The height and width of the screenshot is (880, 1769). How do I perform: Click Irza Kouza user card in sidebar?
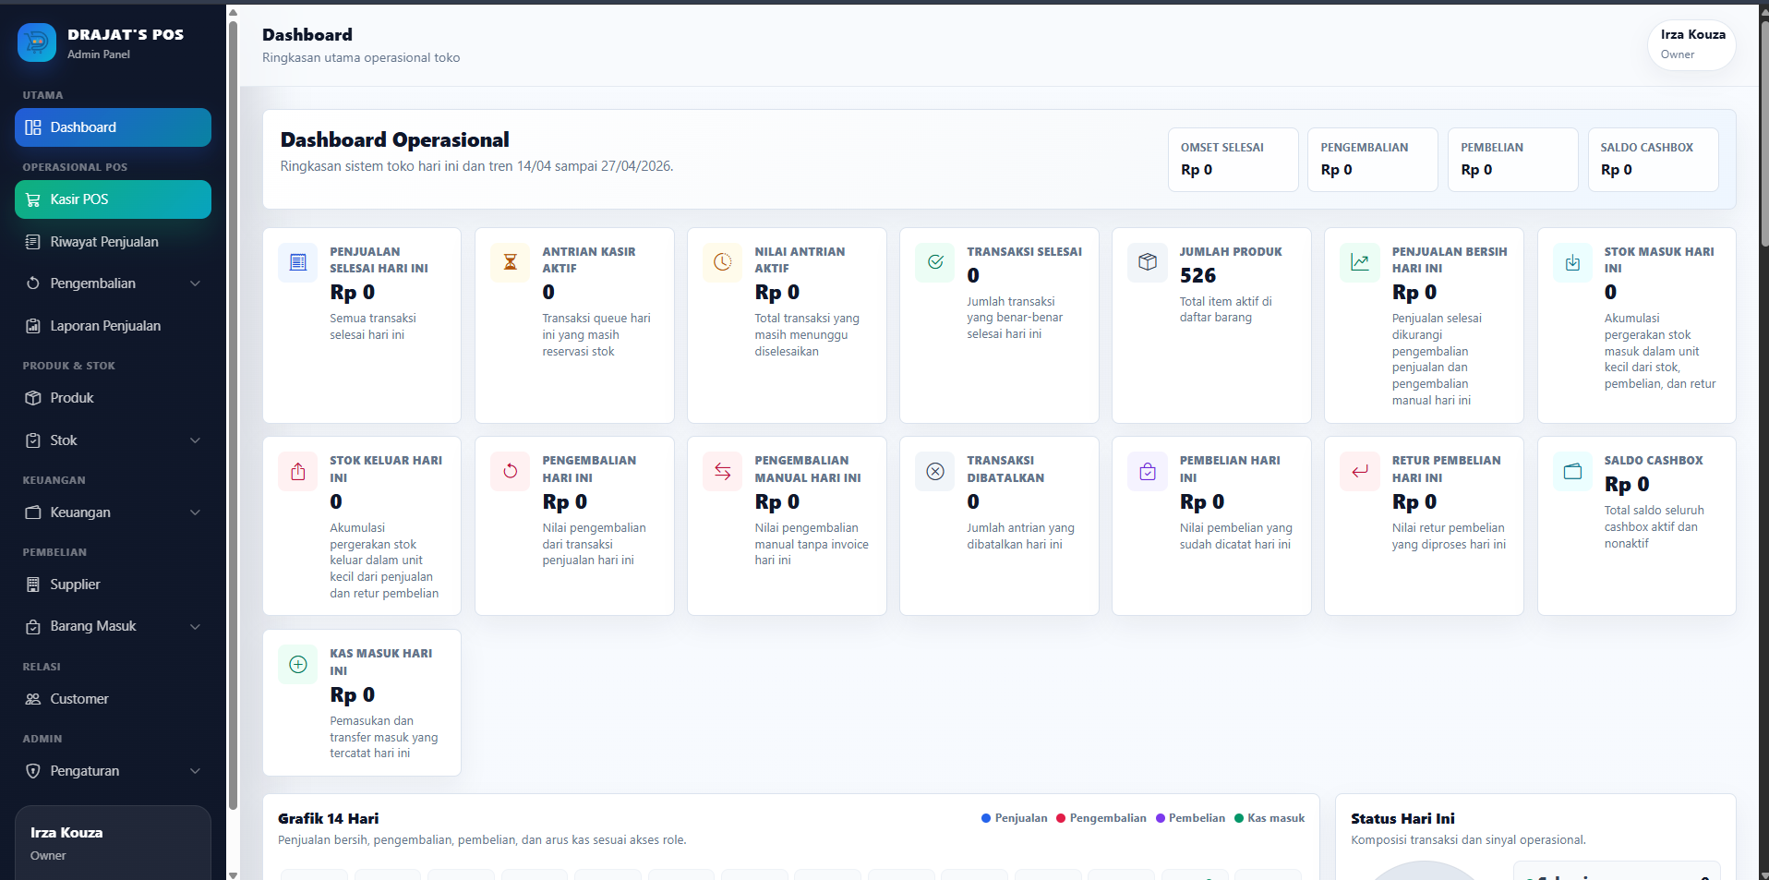click(x=113, y=842)
